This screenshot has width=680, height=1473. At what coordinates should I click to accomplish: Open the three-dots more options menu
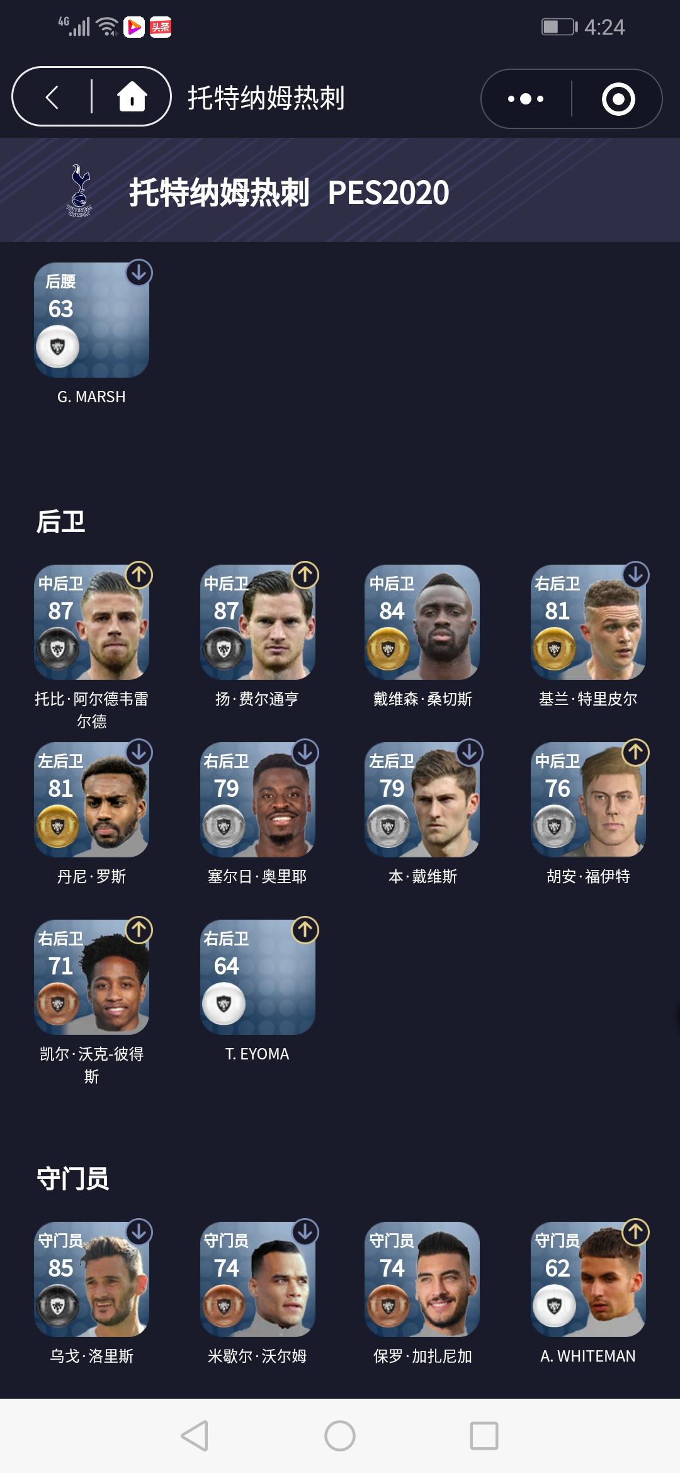coord(526,99)
